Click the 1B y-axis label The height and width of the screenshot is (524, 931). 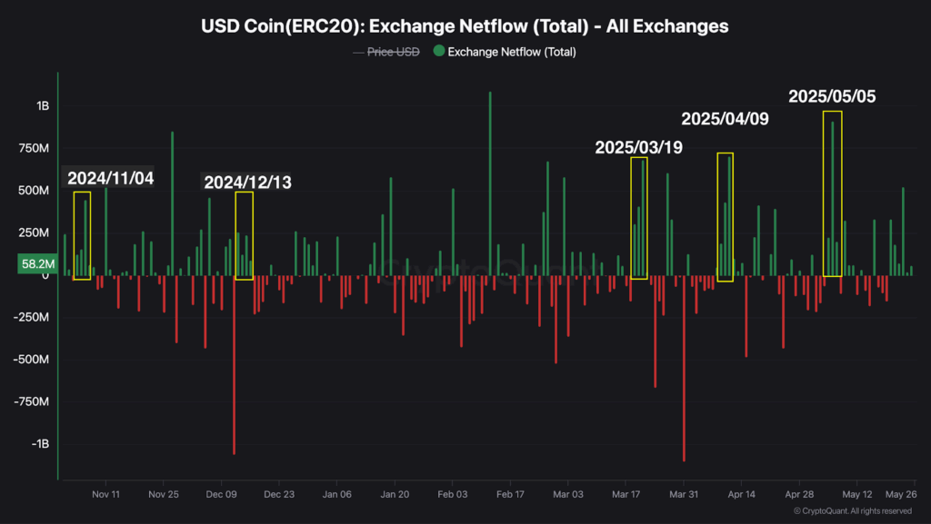(x=43, y=106)
